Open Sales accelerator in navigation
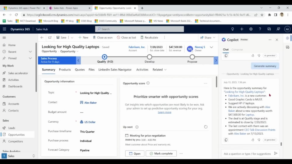 tap(18, 73)
